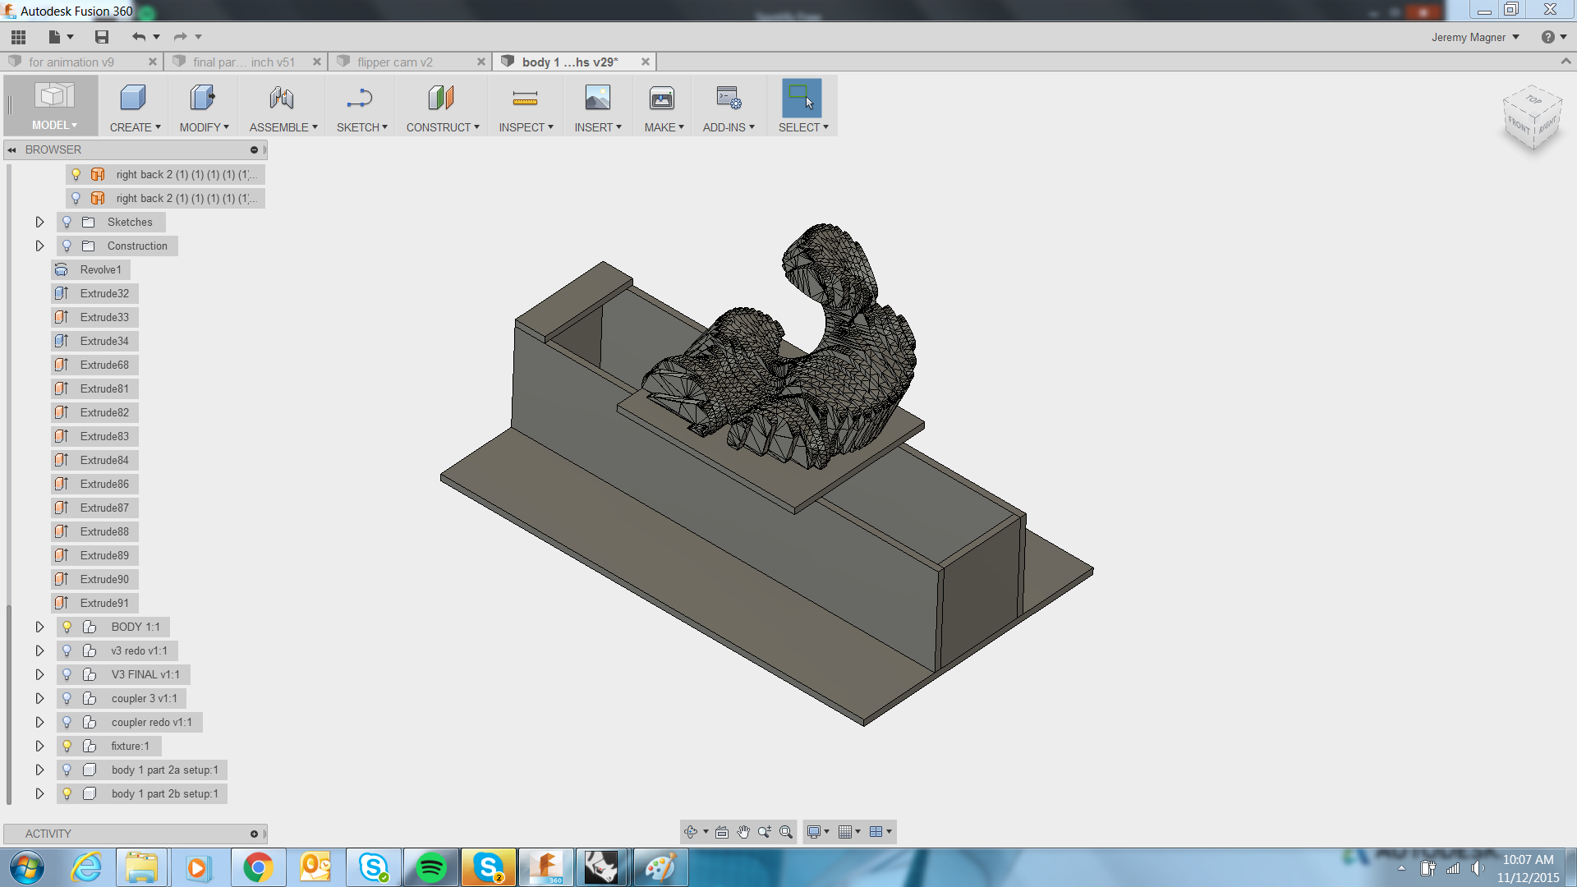Click the Save disk icon
This screenshot has height=887, width=1577.
102,37
